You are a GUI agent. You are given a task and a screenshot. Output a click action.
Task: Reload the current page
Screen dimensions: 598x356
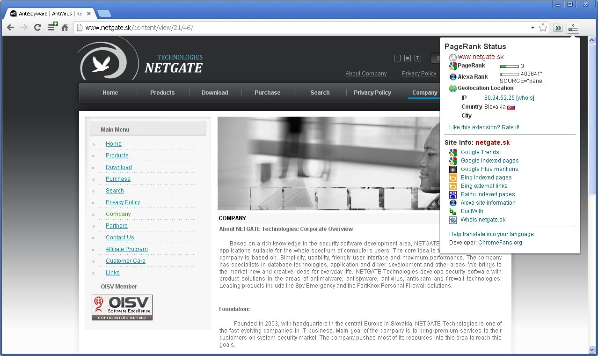(x=37, y=28)
